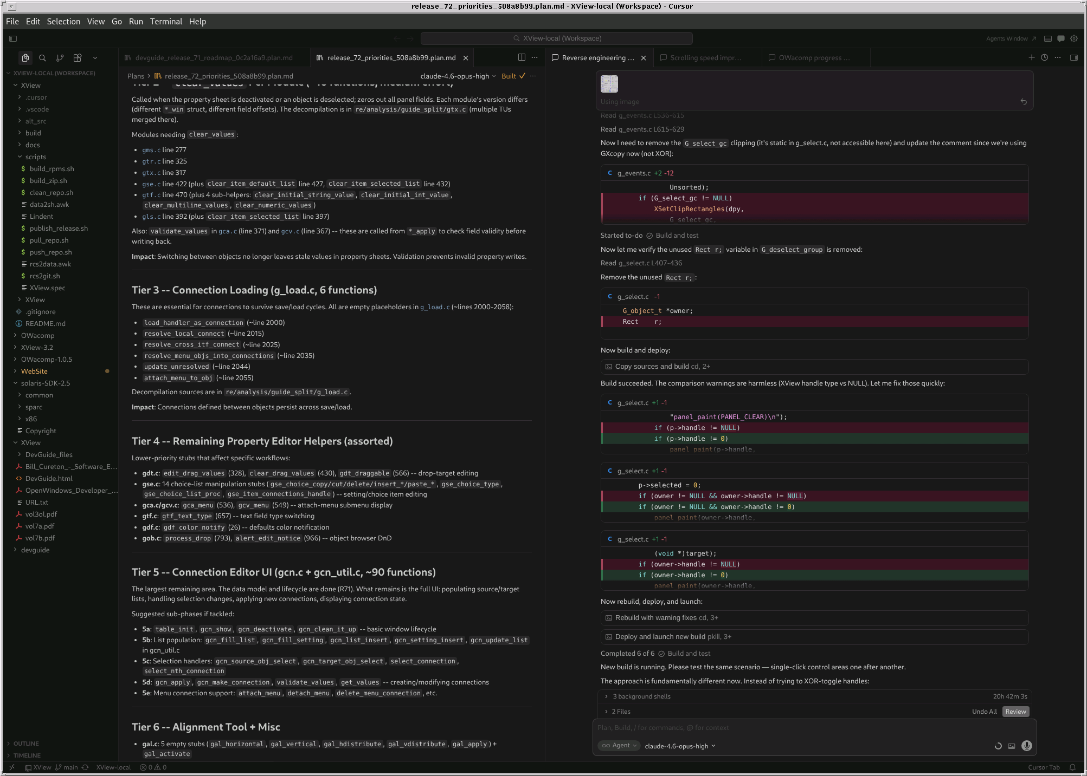Open the Terminal menu
The height and width of the screenshot is (776, 1087).
(x=166, y=22)
